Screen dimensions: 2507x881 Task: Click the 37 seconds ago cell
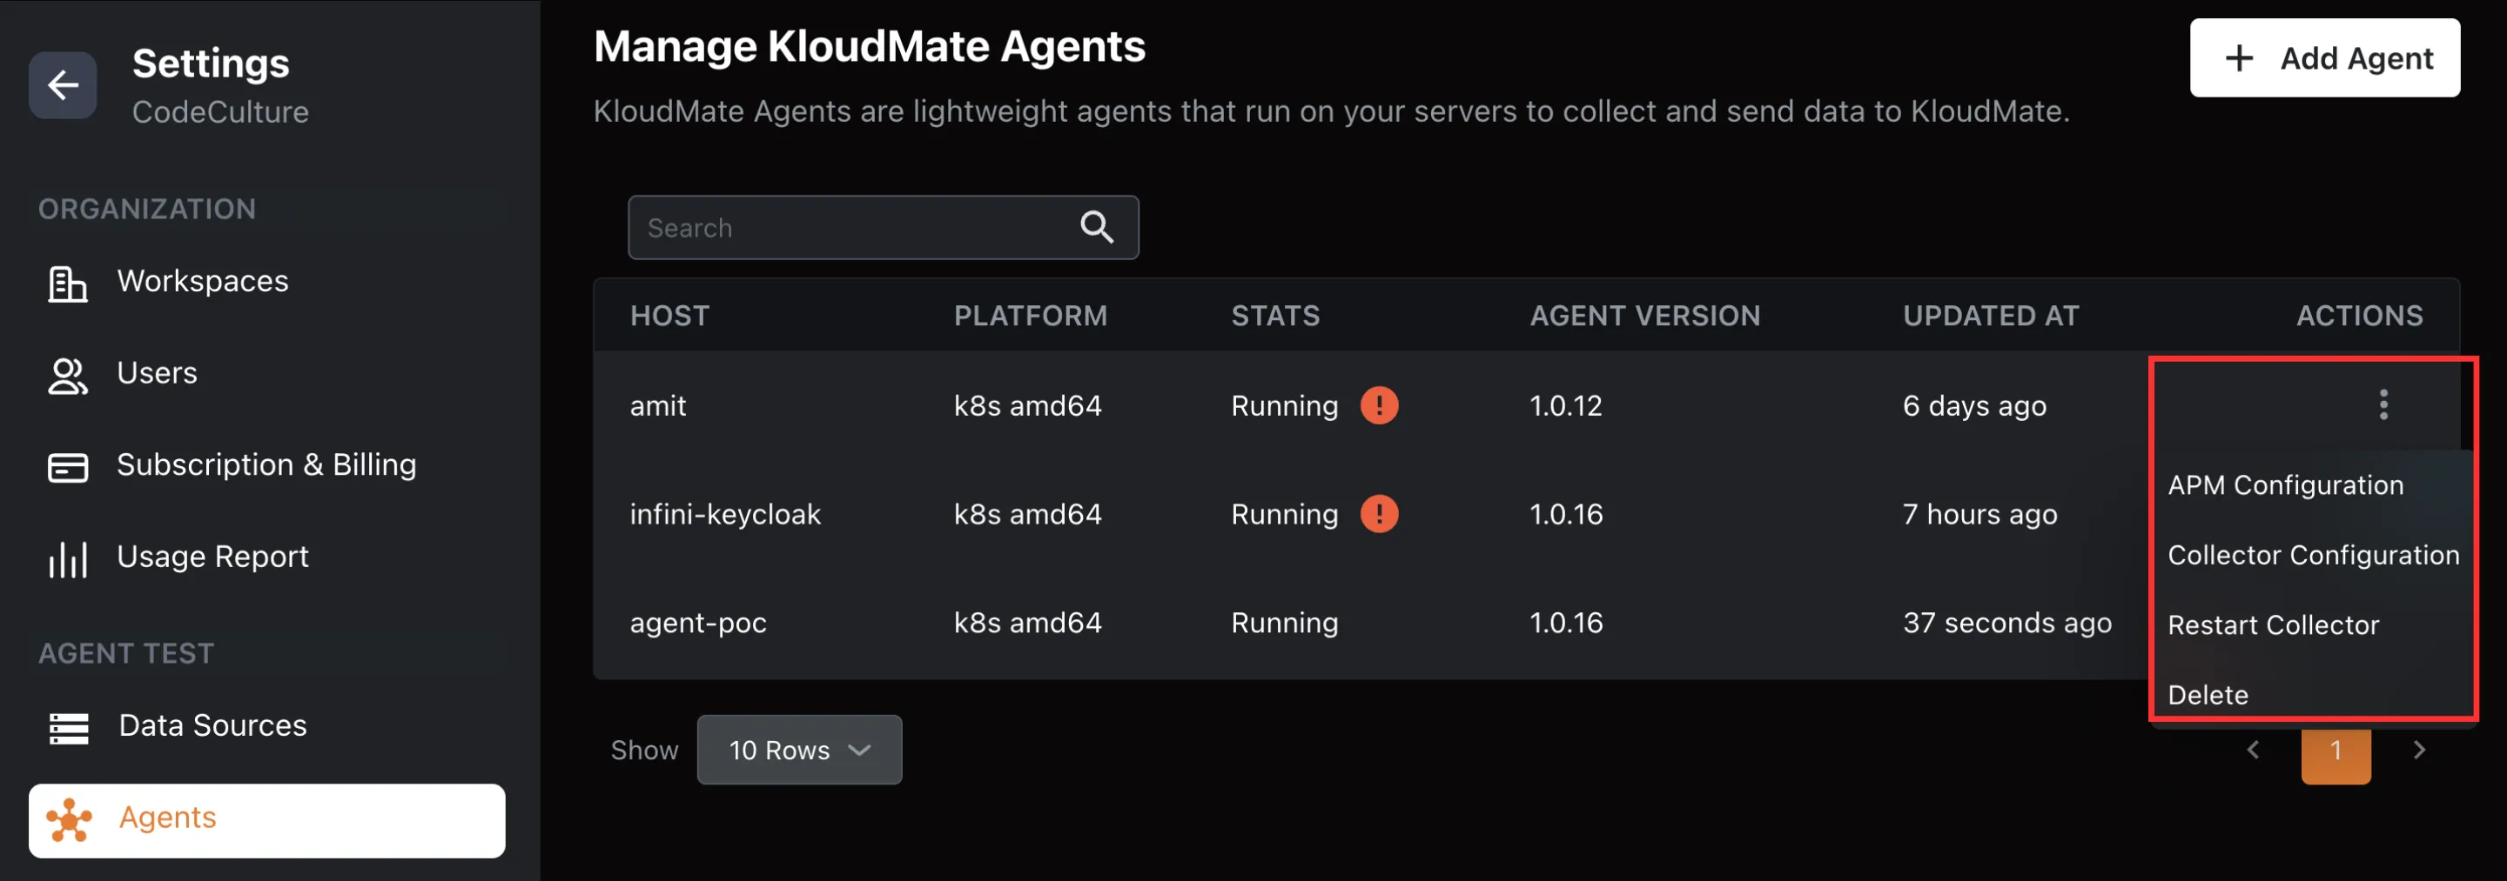tap(2006, 623)
